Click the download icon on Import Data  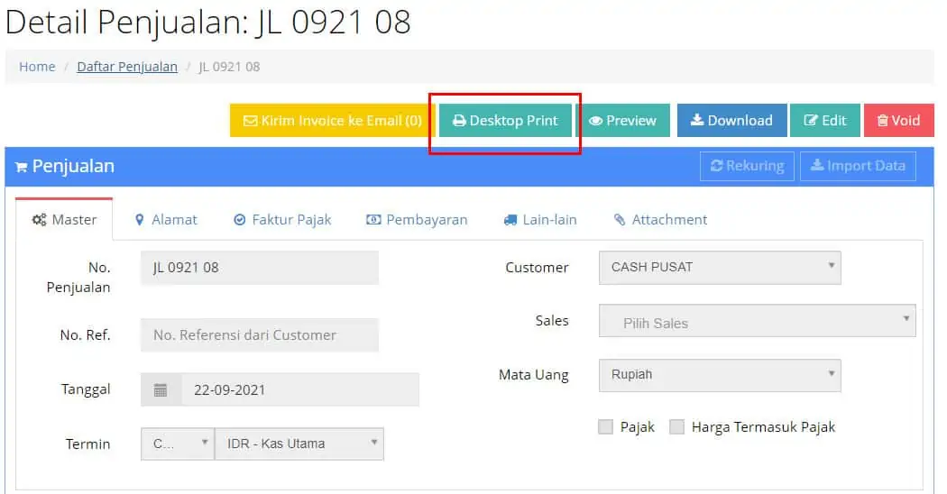point(817,165)
